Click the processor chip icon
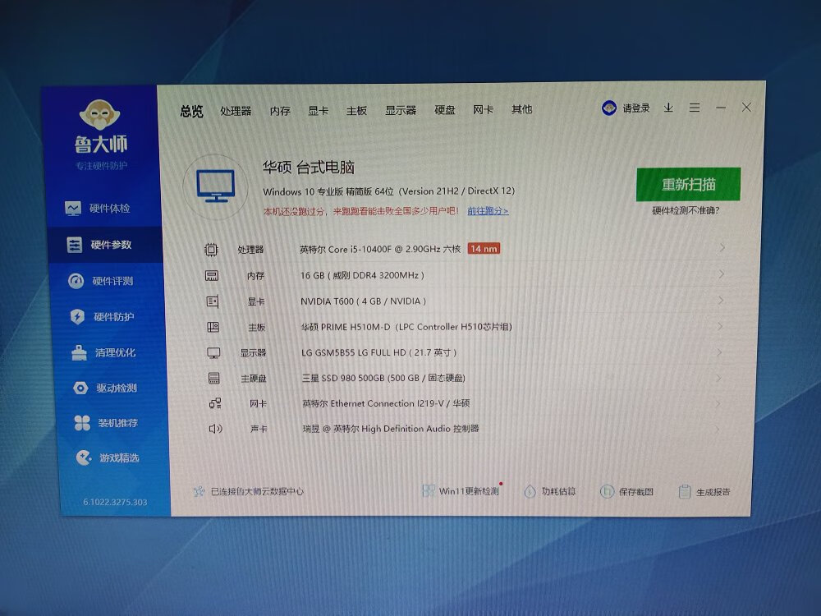 tap(211, 250)
